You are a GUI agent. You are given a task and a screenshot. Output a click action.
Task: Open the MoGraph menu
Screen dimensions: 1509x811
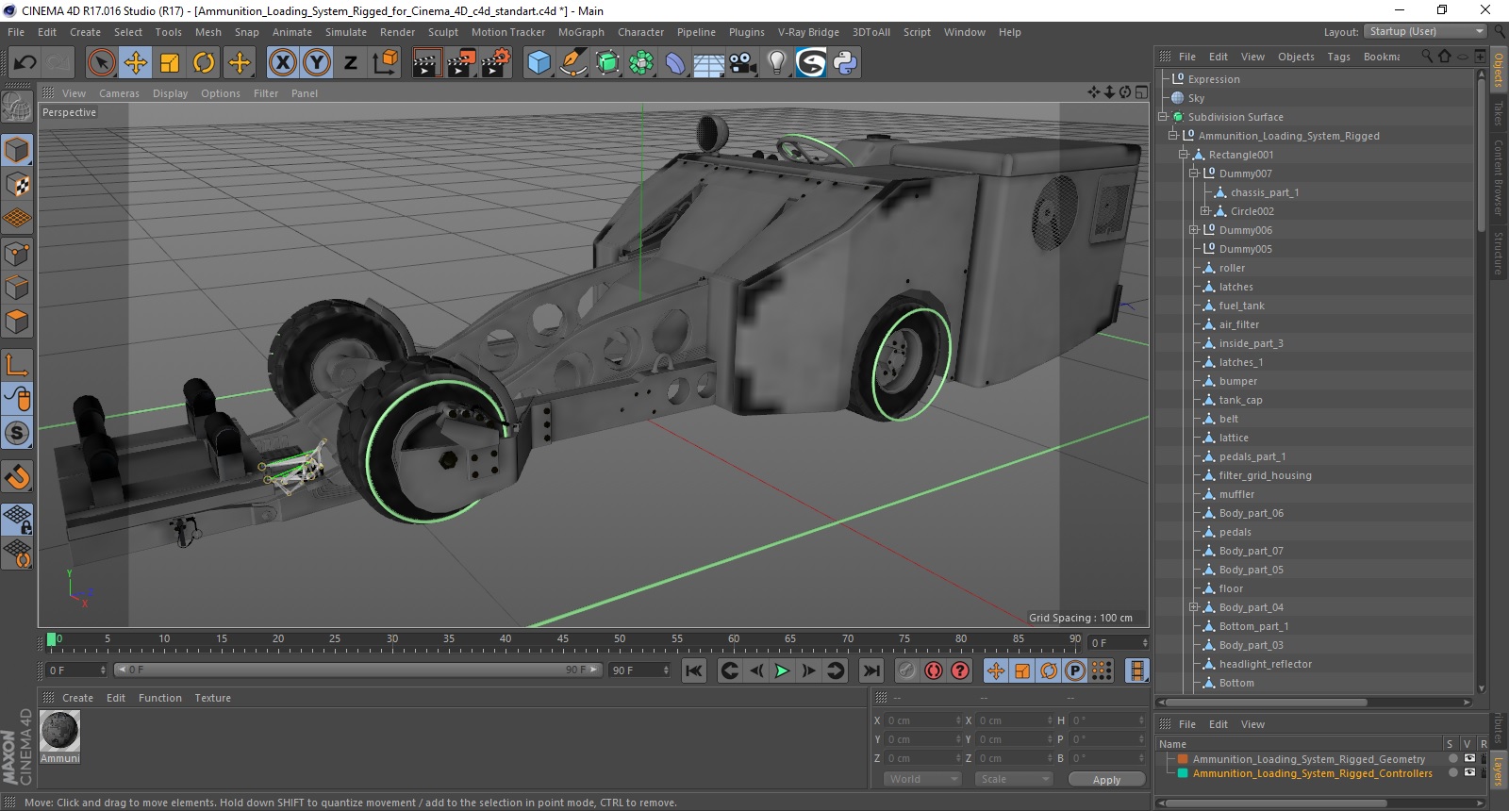pos(580,32)
